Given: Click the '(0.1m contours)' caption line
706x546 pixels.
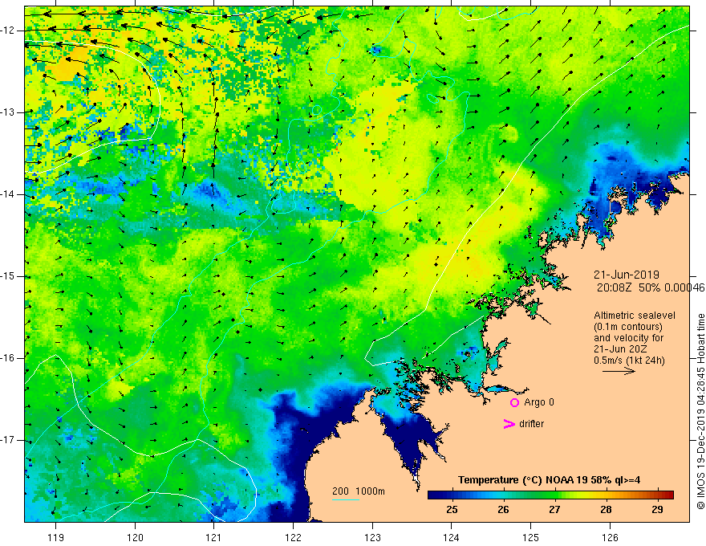Looking at the screenshot, I should pos(628,327).
